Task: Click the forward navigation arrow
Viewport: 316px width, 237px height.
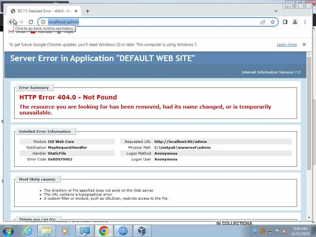Action: pyautogui.click(x=21, y=22)
